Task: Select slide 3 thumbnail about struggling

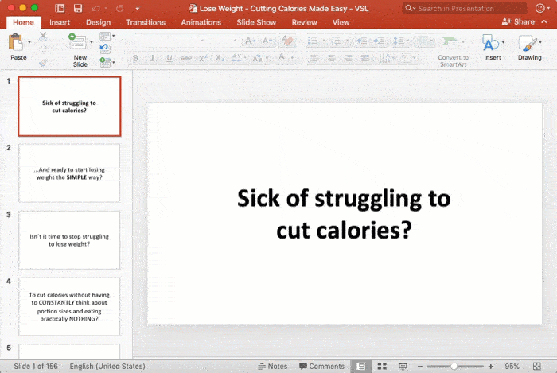Action: coord(69,240)
